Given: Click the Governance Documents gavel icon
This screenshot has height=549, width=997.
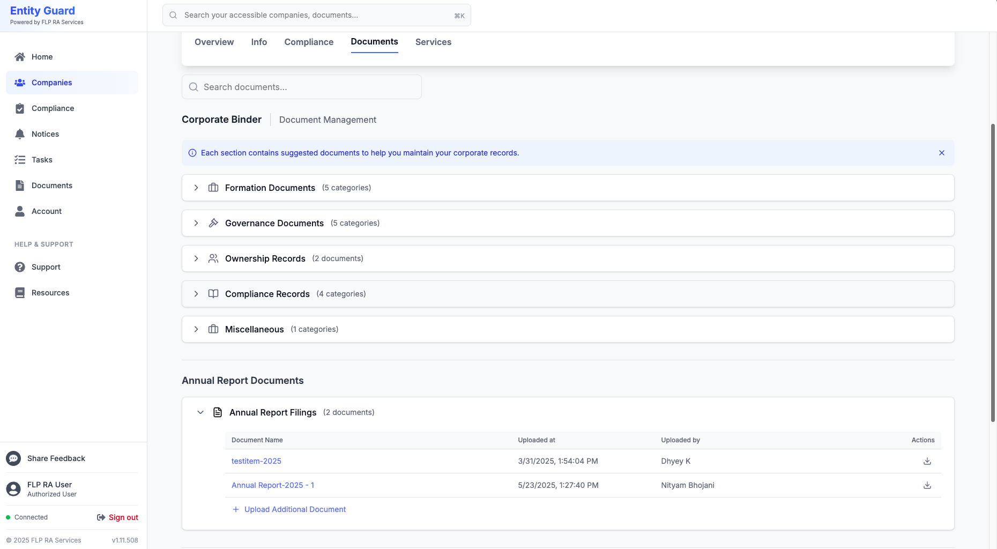Looking at the screenshot, I should tap(213, 223).
